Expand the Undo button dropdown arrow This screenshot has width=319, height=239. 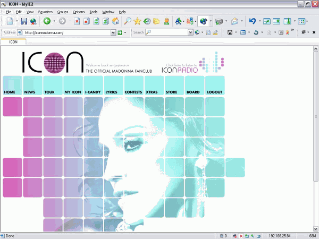(x=260, y=21)
